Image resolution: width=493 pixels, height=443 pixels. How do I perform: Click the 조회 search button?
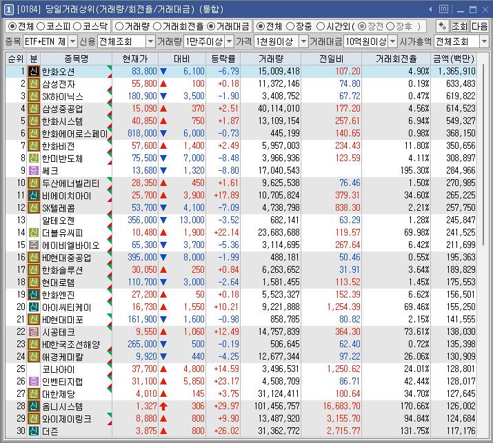coord(460,26)
